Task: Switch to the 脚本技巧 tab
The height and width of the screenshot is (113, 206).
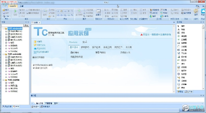Action: [85, 47]
